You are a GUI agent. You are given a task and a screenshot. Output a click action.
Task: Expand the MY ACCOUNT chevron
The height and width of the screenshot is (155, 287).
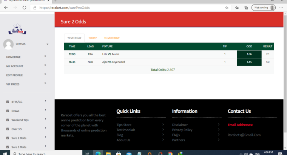45,65
